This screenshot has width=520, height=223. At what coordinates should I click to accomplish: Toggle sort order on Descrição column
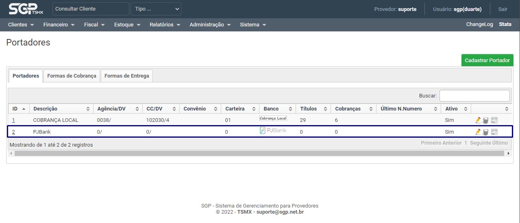point(61,109)
